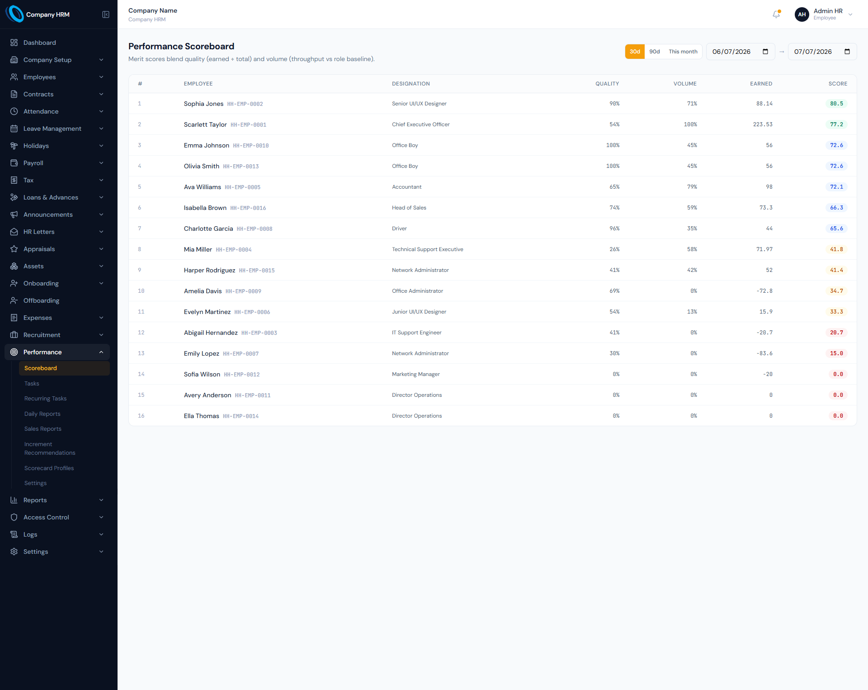Click Emily Lopez's 15.0 score badge
Image resolution: width=868 pixels, height=690 pixels.
pos(836,353)
